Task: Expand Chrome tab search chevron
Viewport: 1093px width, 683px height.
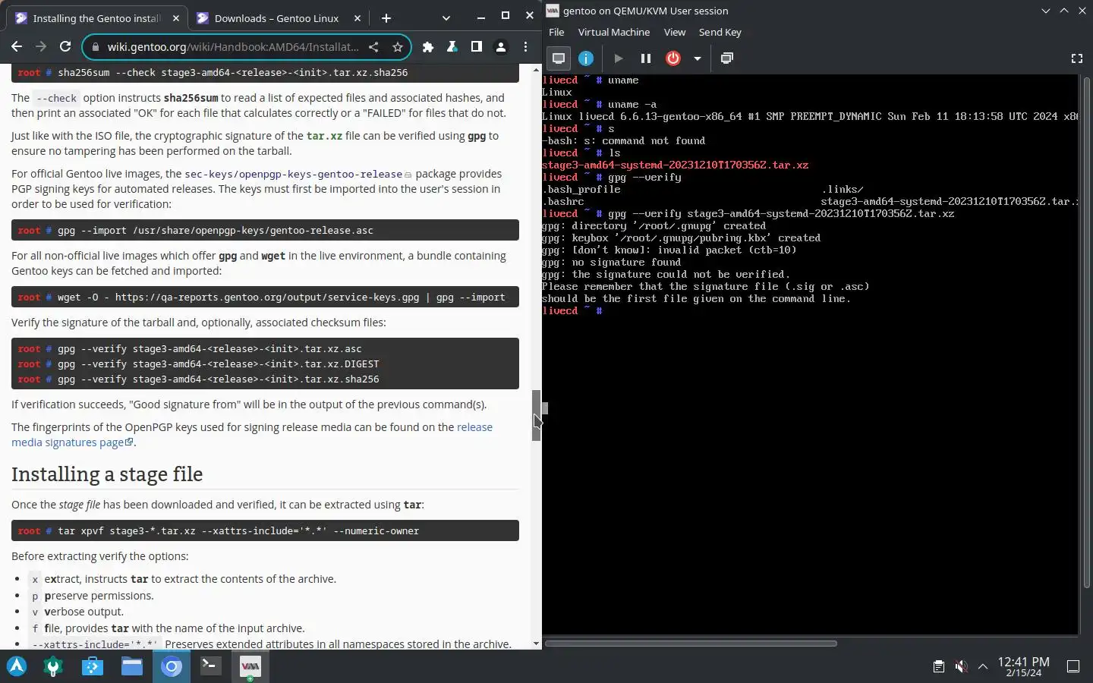Action: point(446,18)
